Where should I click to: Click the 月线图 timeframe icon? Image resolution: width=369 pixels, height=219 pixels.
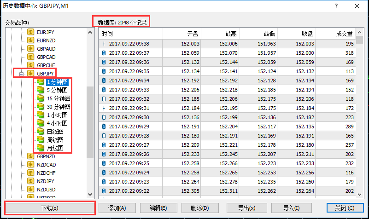[x=41, y=148]
